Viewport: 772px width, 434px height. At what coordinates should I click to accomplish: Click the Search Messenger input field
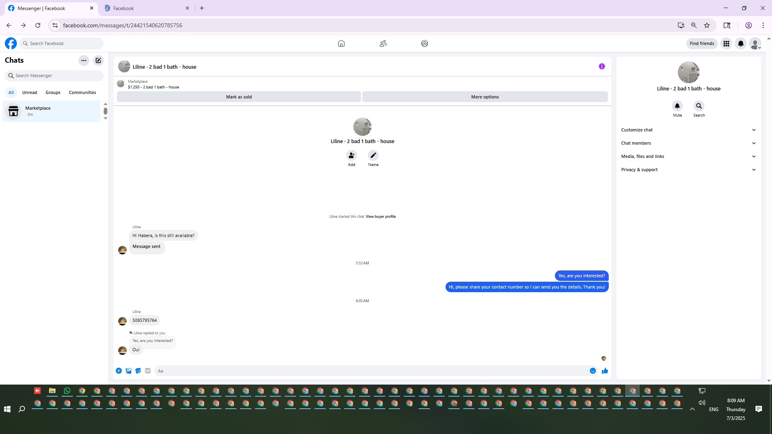point(56,76)
